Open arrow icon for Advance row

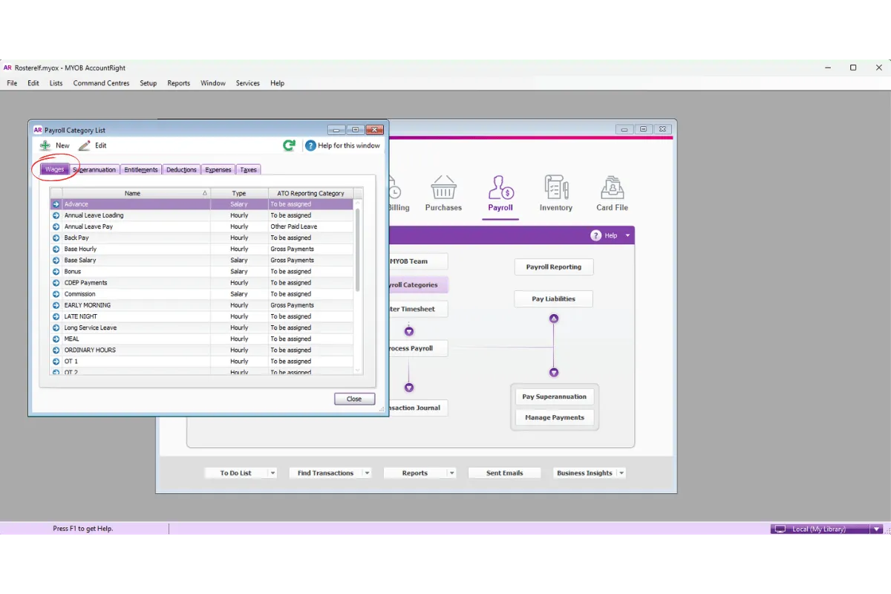[x=56, y=204]
